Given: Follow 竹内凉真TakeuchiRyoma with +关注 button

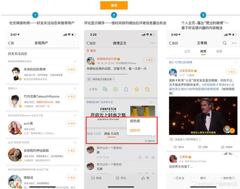Looking at the screenshot, I should [x=71, y=97].
